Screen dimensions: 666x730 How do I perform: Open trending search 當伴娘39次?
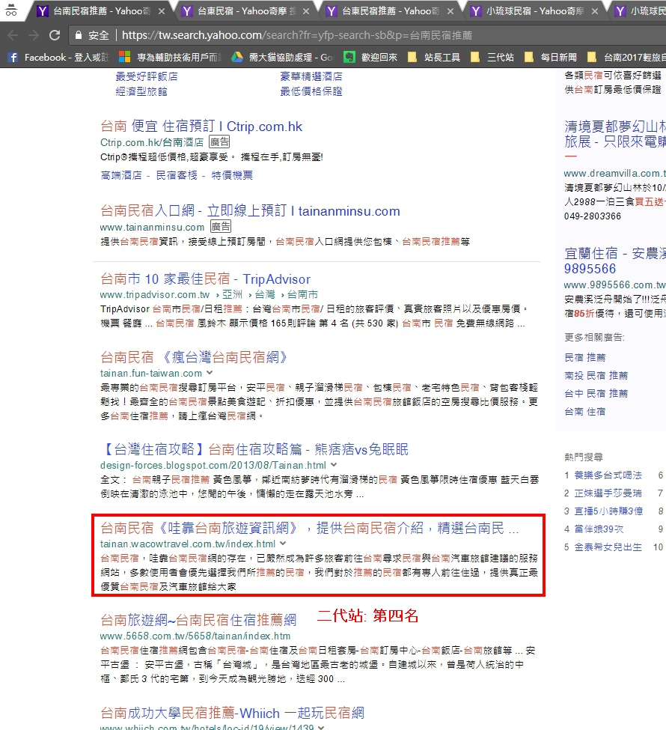599,529
